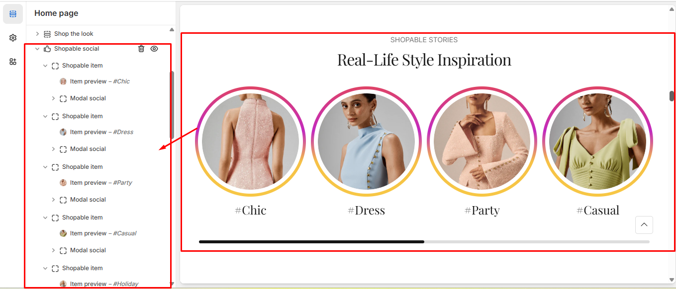Image resolution: width=676 pixels, height=289 pixels.
Task: Select Item preview – #Dress block
Action: click(x=101, y=132)
